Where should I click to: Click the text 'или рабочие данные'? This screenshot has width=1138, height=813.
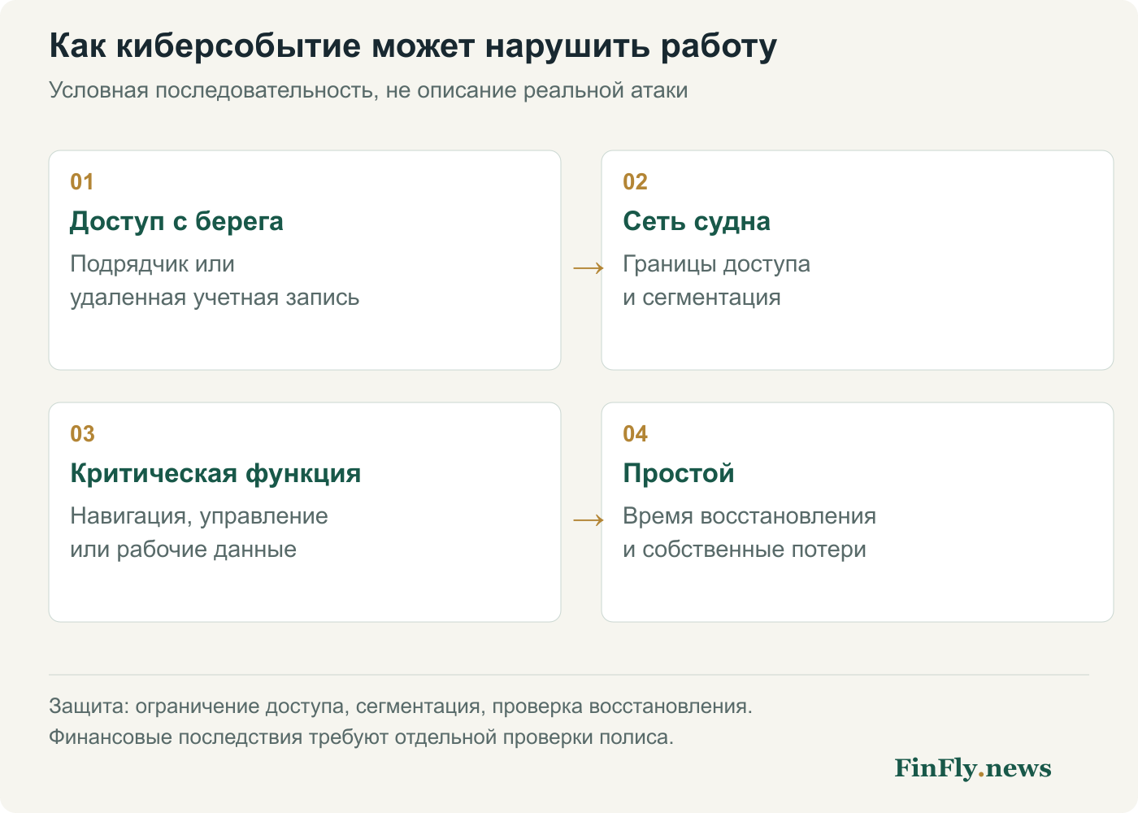coord(183,550)
